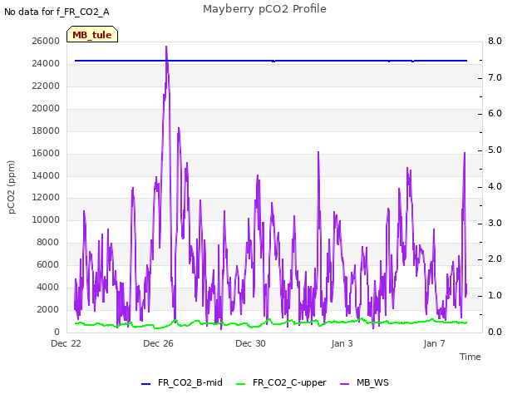The height and width of the screenshot is (399, 532).
Task: Click the Time x-axis label
Action: click(x=470, y=357)
